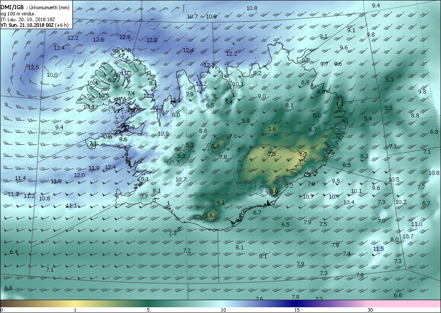This screenshot has height=313, width=441.
Task: Click the 10.5 value label
Action: (x=394, y=180)
